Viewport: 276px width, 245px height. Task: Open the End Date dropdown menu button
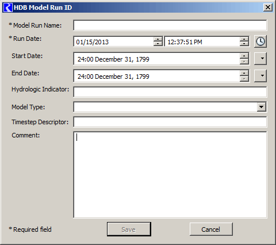click(260, 76)
